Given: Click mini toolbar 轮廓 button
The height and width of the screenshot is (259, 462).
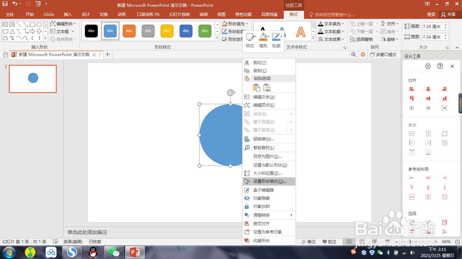Looking at the screenshot, I should [276, 40].
